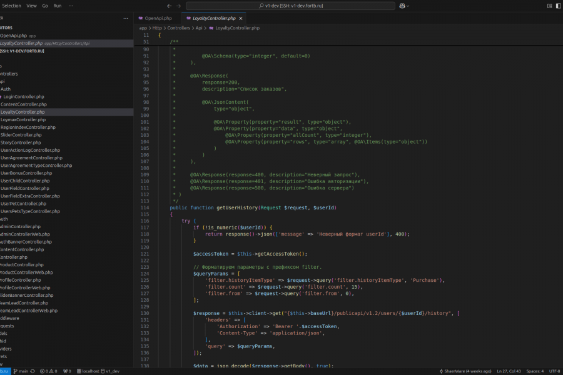Open UserBonusController.php from the explorer
Screen dimensions: 563x375
click(x=26, y=173)
